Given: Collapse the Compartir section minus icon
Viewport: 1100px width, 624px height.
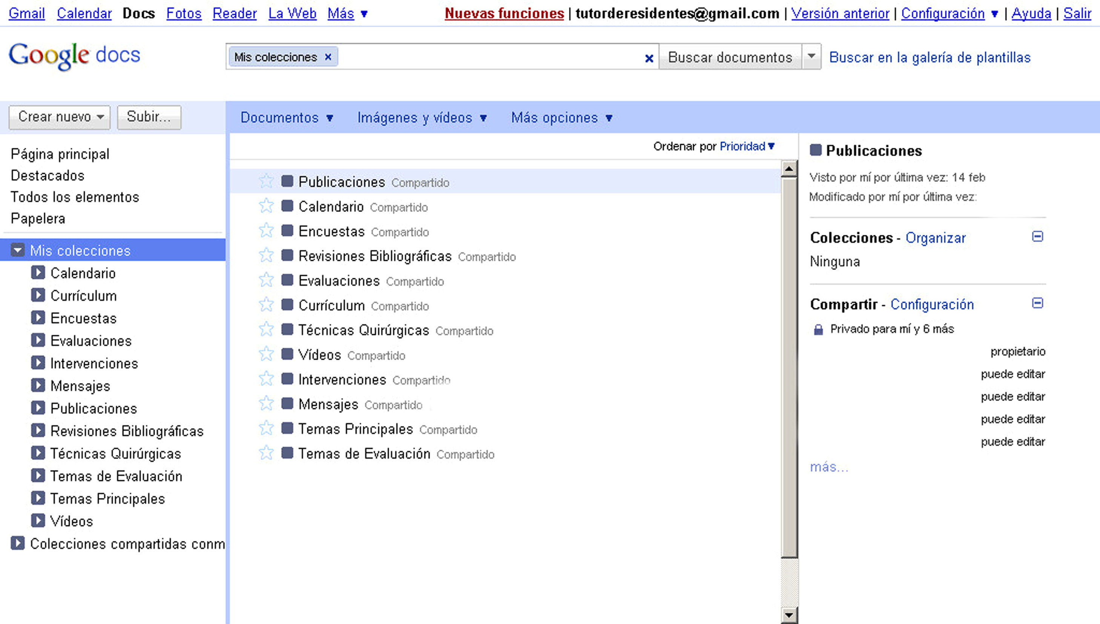Looking at the screenshot, I should (1037, 303).
